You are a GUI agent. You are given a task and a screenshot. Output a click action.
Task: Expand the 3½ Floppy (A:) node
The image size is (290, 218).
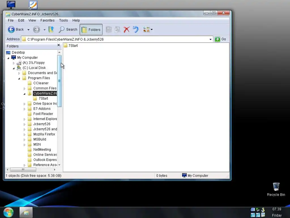14,63
